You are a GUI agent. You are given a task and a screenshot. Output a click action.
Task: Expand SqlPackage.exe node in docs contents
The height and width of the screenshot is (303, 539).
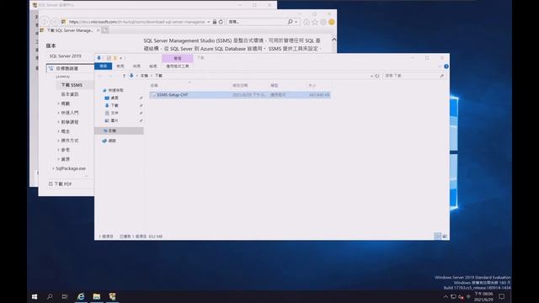[53, 168]
